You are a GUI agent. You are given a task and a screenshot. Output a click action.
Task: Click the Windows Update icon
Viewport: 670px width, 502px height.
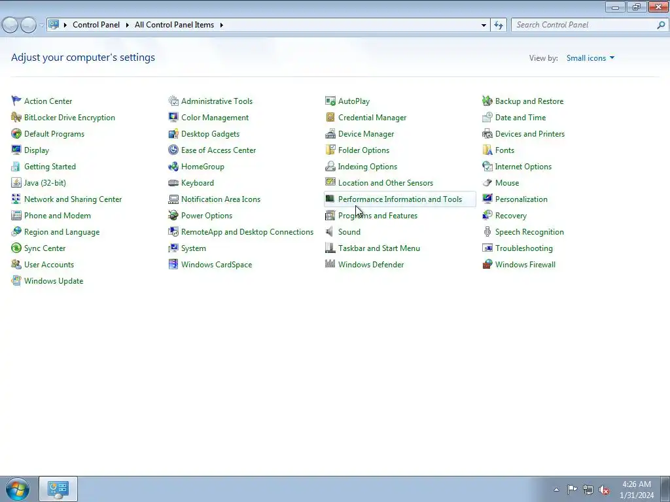coord(16,281)
